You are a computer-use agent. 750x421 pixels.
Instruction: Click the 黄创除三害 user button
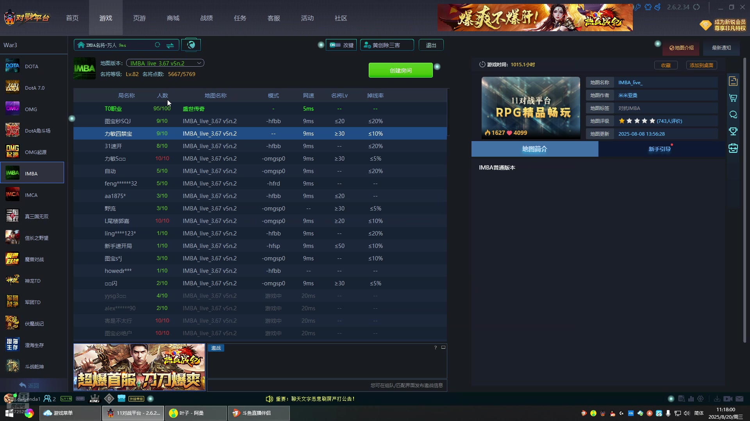[387, 45]
